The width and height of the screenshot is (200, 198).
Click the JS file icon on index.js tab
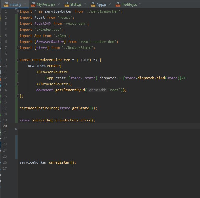[6, 5]
